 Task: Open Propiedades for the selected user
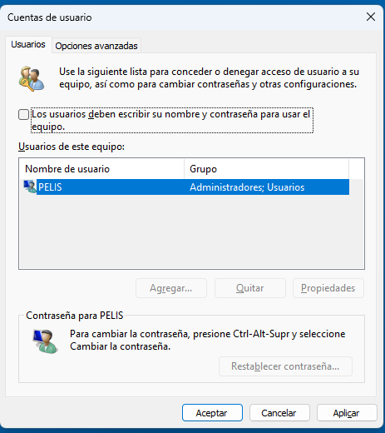pyautogui.click(x=328, y=288)
